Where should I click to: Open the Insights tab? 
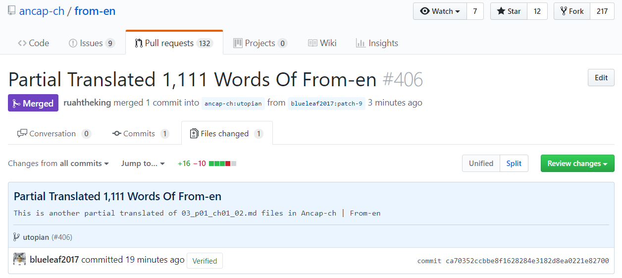(x=377, y=43)
